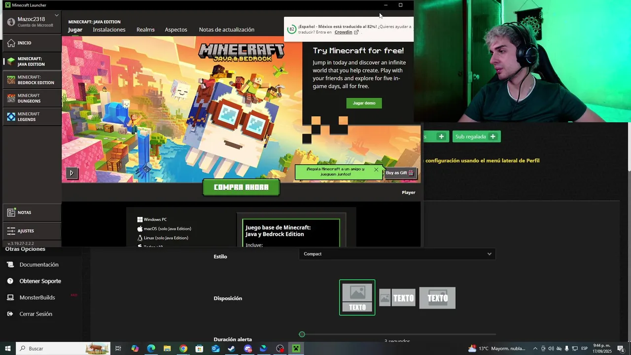Open Google Chrome from the taskbar
The image size is (631, 355).
(x=183, y=349)
